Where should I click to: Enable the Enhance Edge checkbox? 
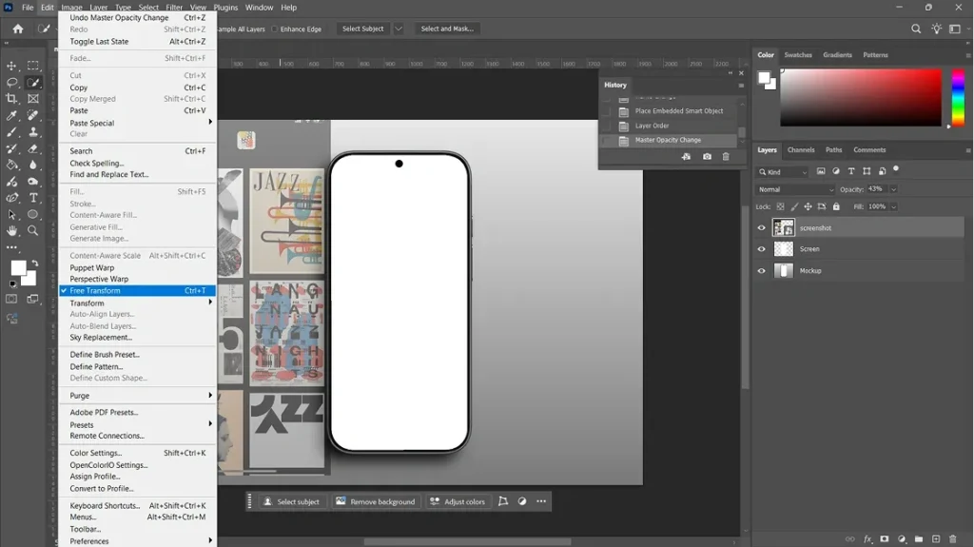pos(275,29)
